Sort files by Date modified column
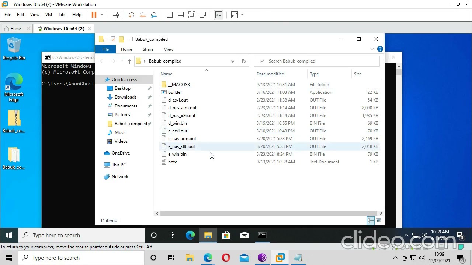472x265 pixels. click(x=270, y=74)
